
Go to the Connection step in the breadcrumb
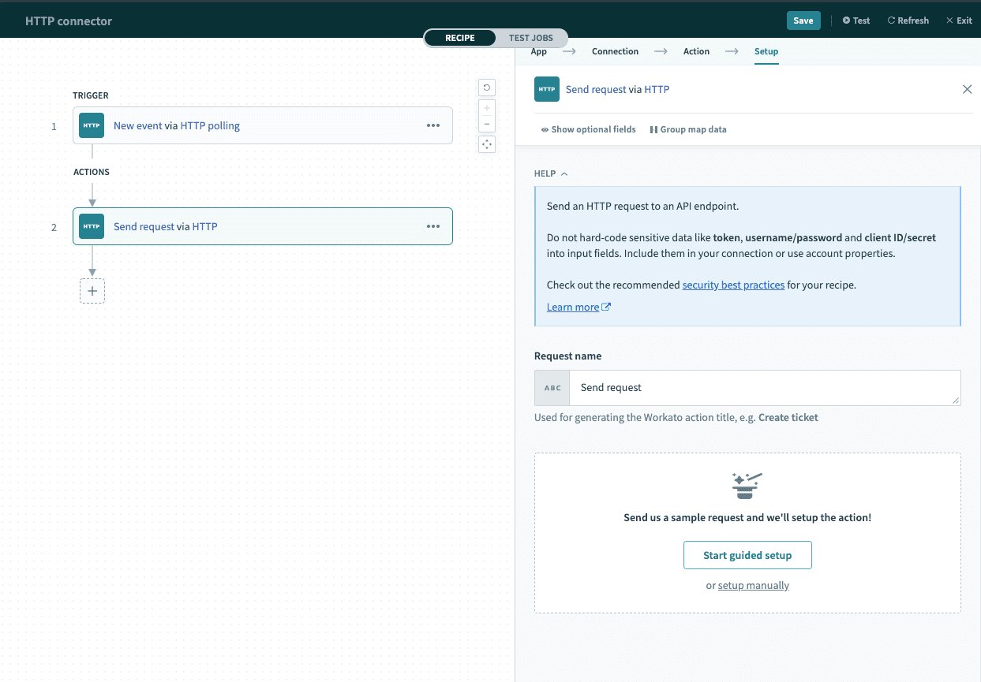click(615, 50)
